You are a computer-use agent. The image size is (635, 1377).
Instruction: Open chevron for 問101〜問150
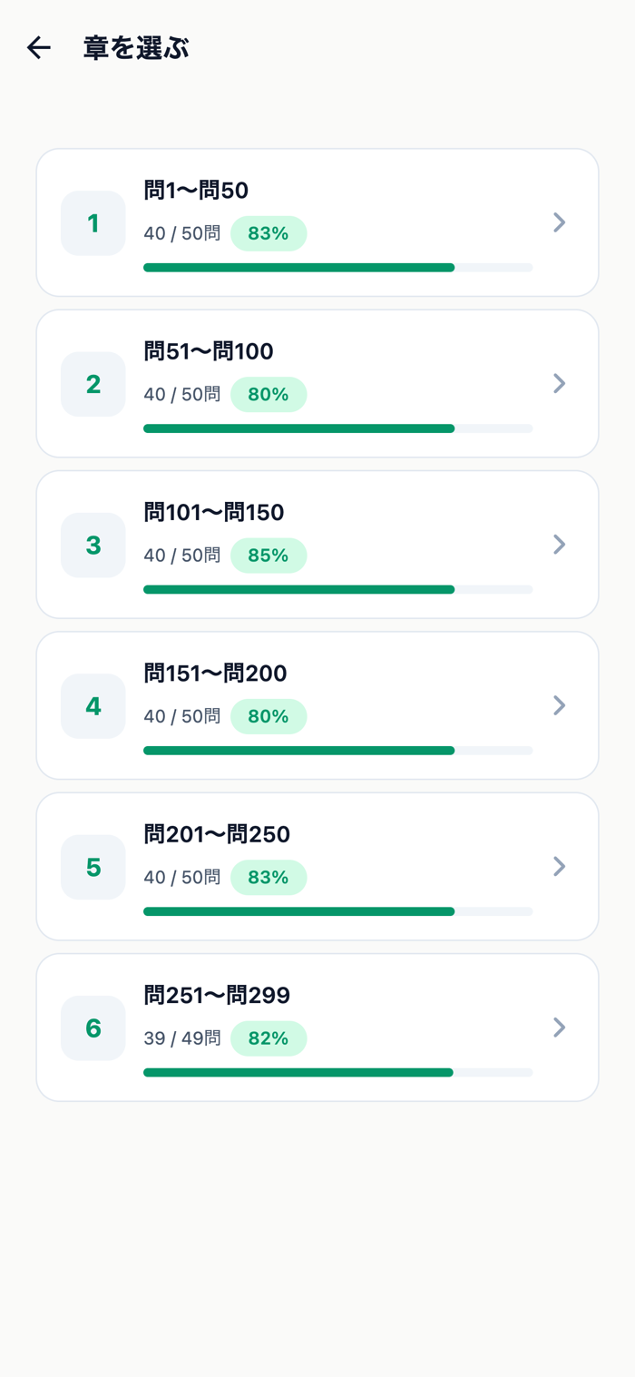(x=560, y=544)
